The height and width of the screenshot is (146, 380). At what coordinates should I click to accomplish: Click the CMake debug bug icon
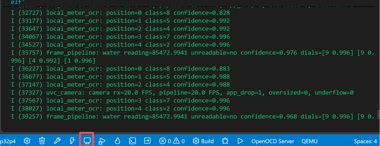point(225,141)
